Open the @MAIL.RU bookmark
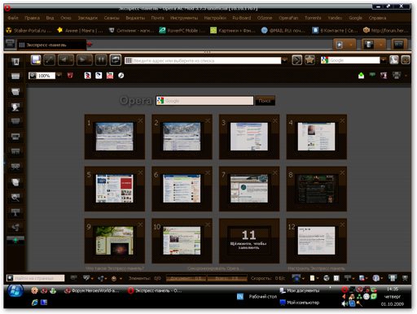Screen dimensions: 417x314 click(x=283, y=30)
